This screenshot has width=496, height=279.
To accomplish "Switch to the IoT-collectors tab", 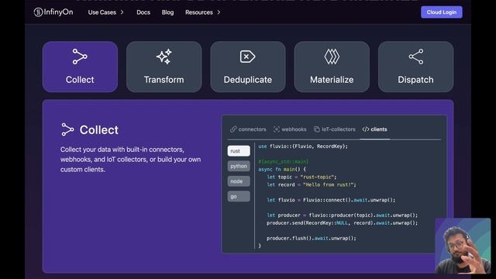I will tap(334, 129).
